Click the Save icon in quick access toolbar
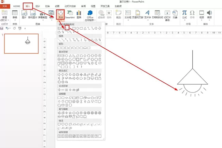 [2, 28]
